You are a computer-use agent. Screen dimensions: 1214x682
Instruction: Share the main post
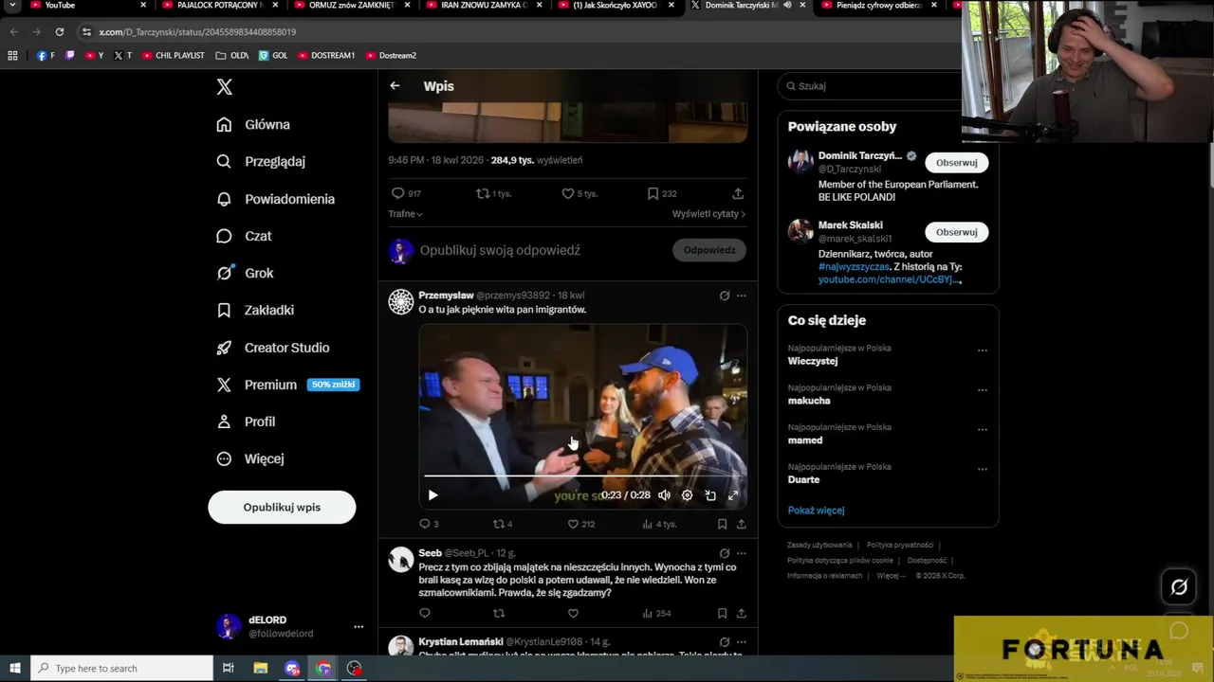[x=738, y=193]
